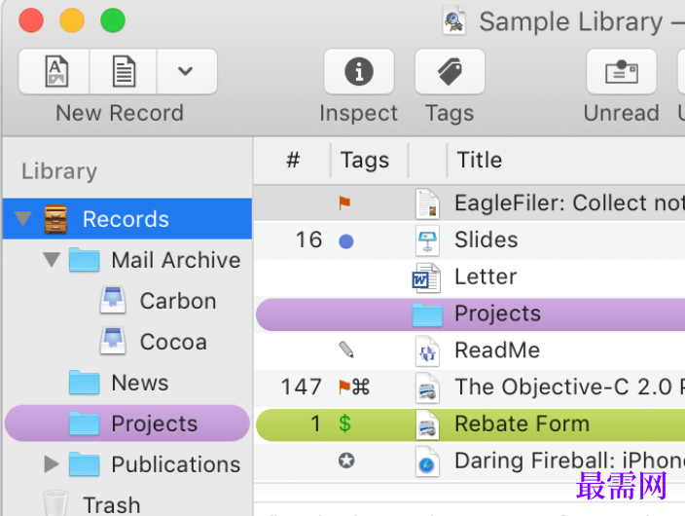The image size is (685, 516).
Task: Expand the Publications folder triangle
Action: click(52, 464)
